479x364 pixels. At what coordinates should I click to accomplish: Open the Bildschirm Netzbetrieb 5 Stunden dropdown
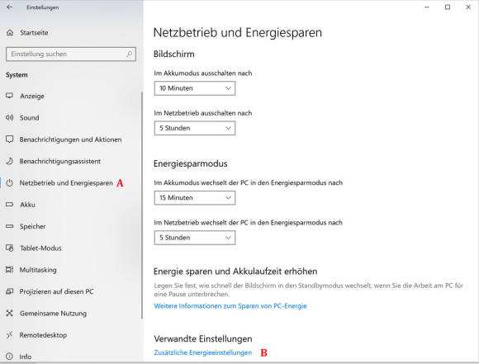[195, 128]
